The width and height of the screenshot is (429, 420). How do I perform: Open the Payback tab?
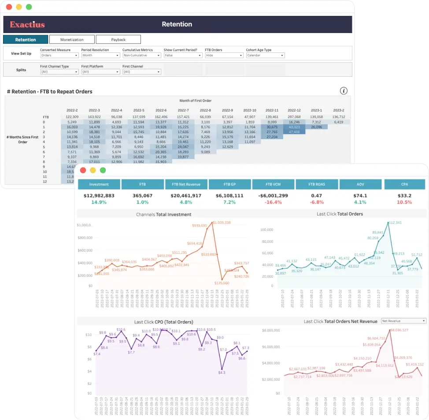pyautogui.click(x=118, y=40)
